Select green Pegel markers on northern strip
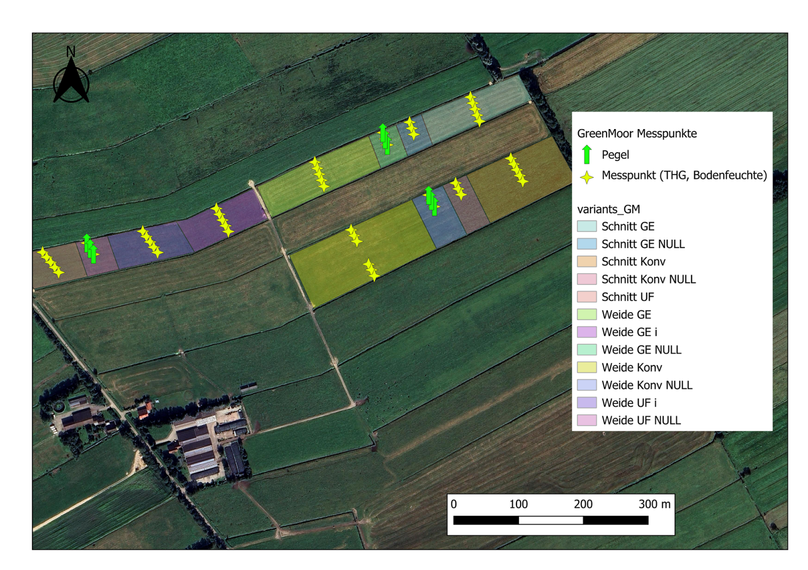Image resolution: width=808 pixels, height=570 pixels. pos(385,139)
